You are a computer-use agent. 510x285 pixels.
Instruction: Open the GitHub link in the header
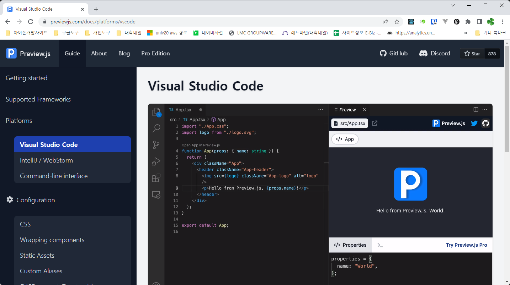point(394,53)
